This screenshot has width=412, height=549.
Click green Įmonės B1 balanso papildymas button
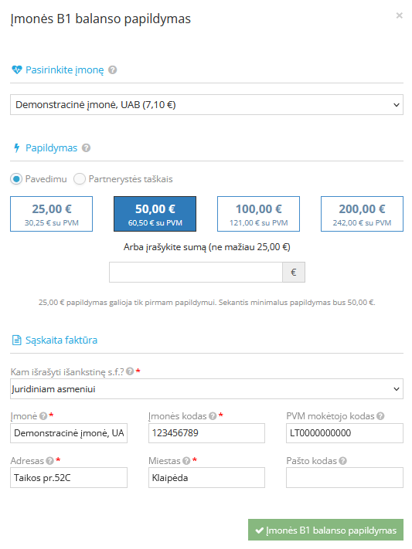[x=325, y=530]
